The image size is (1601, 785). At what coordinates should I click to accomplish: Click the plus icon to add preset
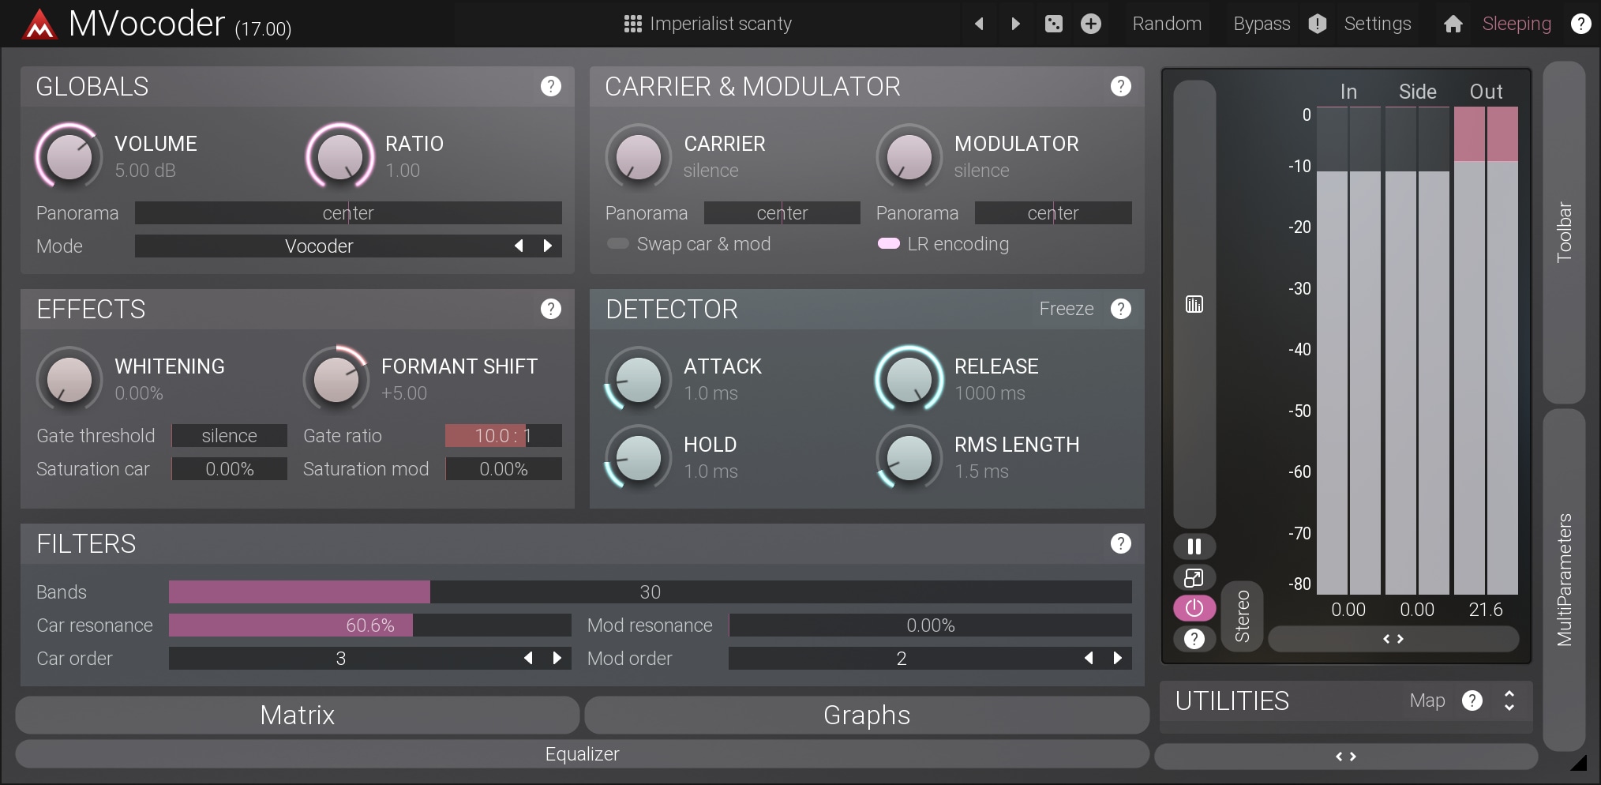tap(1091, 24)
